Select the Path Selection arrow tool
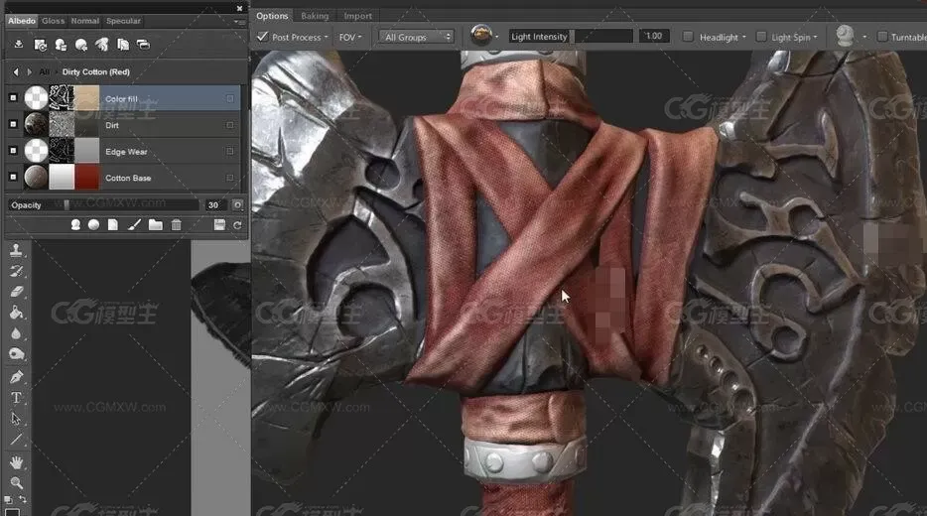The height and width of the screenshot is (516, 927). tap(16, 419)
